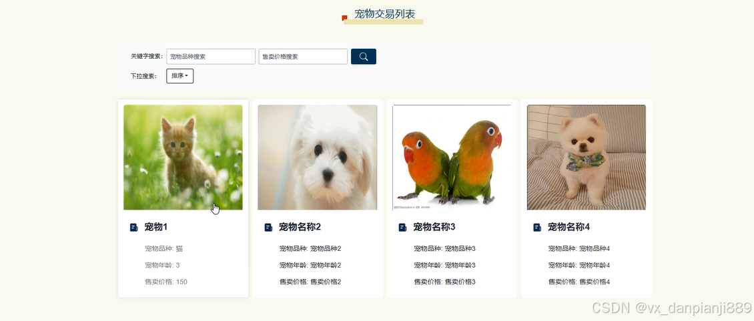This screenshot has width=754, height=321.
Task: Click the red square marker by the page title
Action: click(x=344, y=18)
